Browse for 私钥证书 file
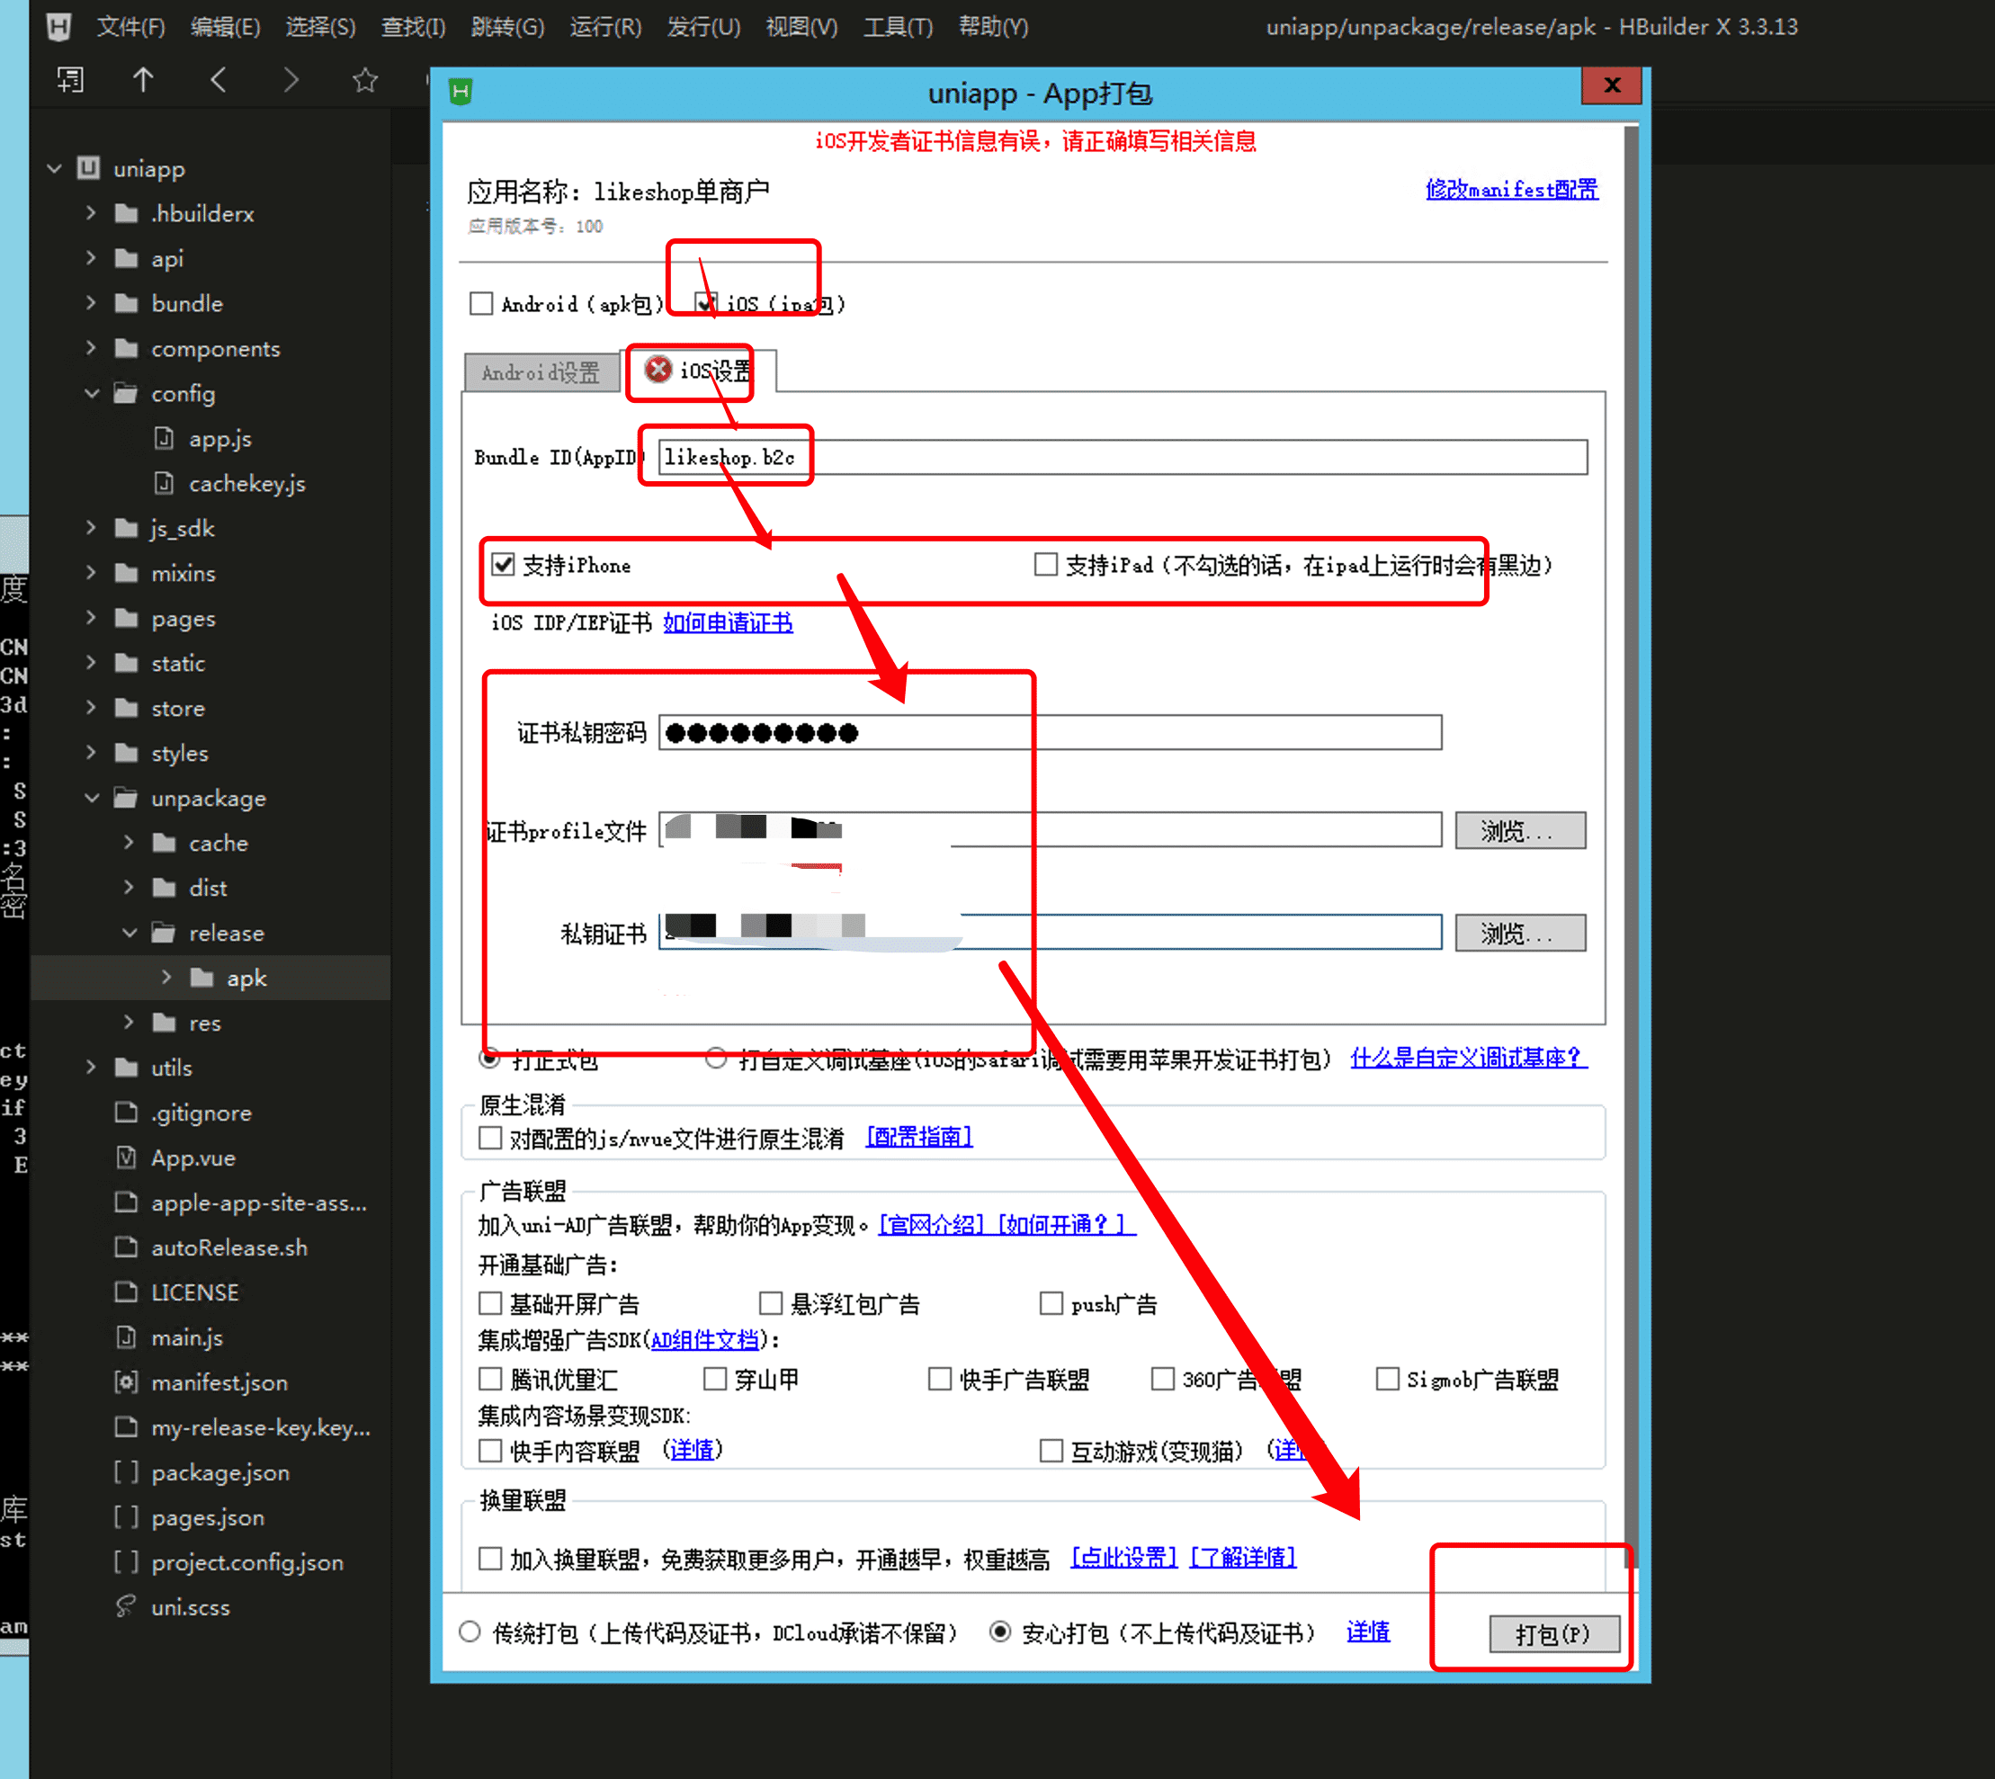1995x1779 pixels. 1519,934
